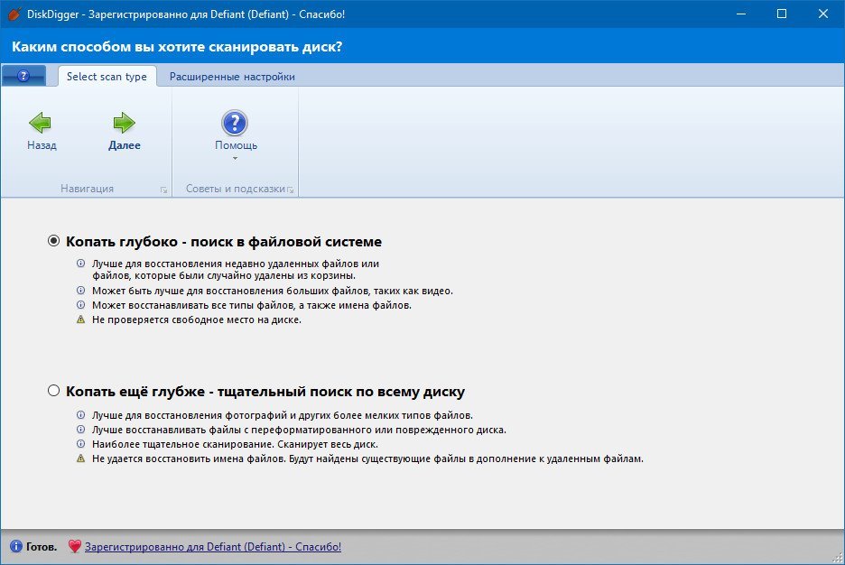This screenshot has height=565, width=845.
Task: Maximize the DiskDigger window
Action: coord(782,14)
